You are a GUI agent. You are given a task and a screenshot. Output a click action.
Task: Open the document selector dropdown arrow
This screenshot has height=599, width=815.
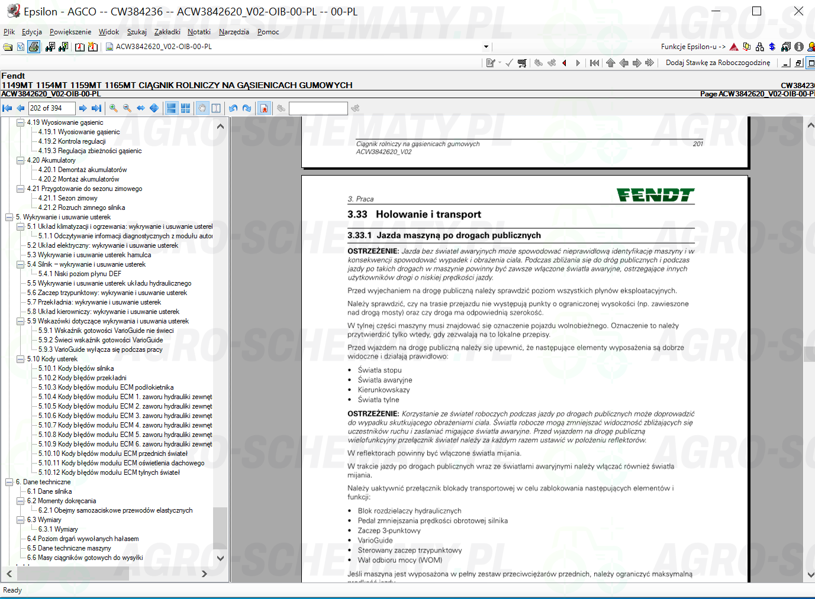coord(487,47)
